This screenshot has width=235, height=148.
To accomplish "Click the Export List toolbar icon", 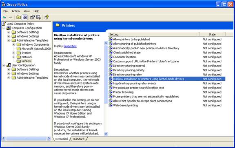I will [x=38, y=18].
